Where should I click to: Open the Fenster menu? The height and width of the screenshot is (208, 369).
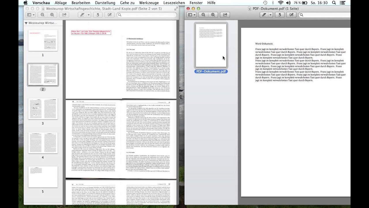click(196, 3)
